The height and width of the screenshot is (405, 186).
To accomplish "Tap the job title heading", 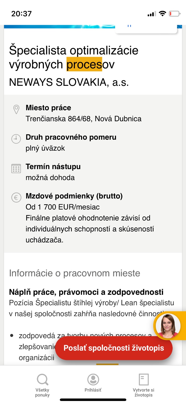I will [x=74, y=57].
